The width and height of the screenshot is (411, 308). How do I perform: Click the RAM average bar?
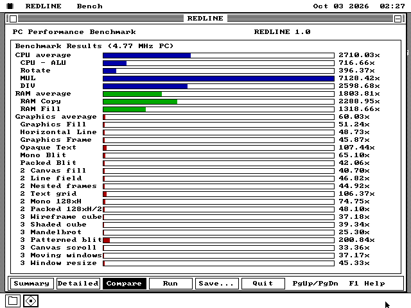click(218, 94)
